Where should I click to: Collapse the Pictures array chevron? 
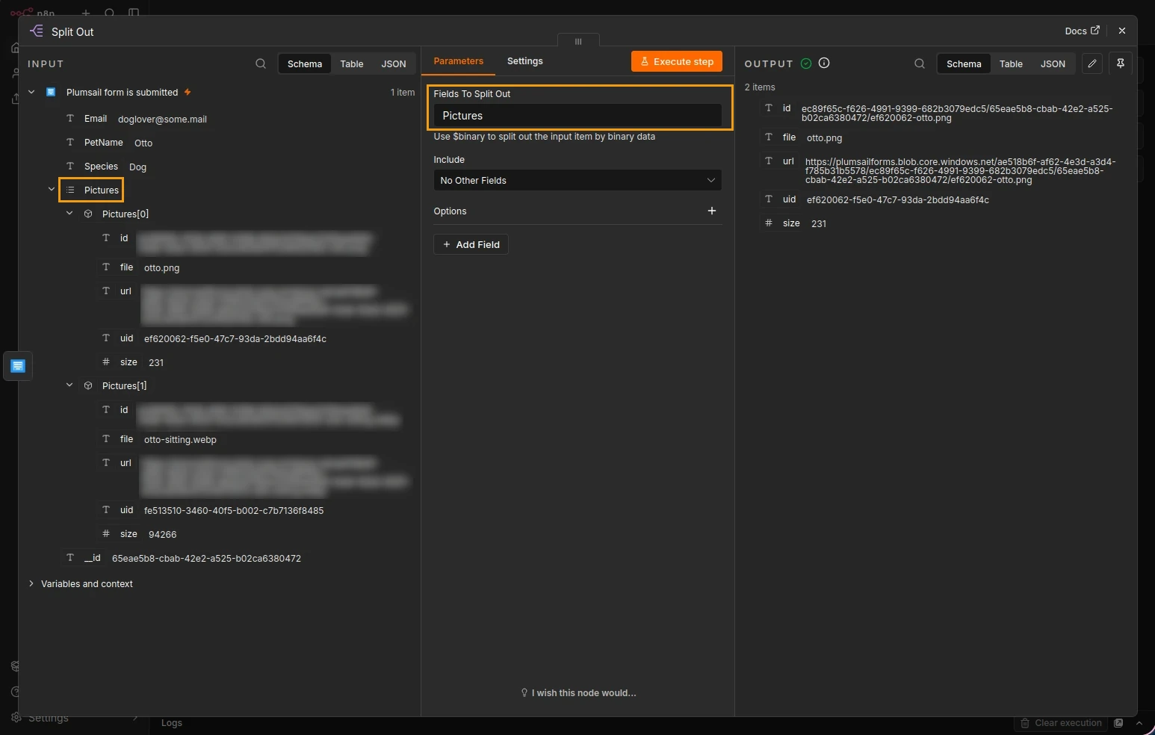coord(52,190)
